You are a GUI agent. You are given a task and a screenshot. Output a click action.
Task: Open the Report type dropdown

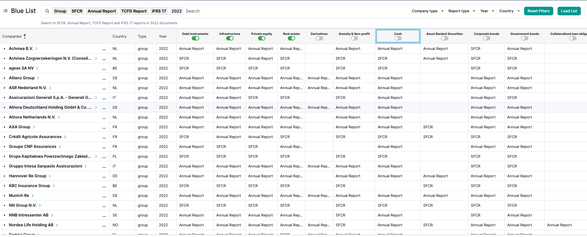461,11
